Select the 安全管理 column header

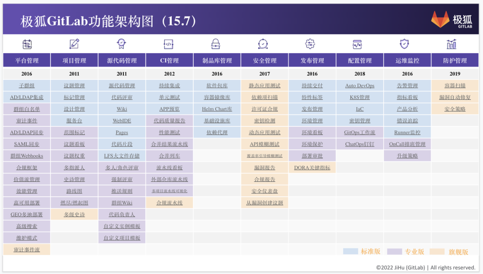[x=265, y=60]
